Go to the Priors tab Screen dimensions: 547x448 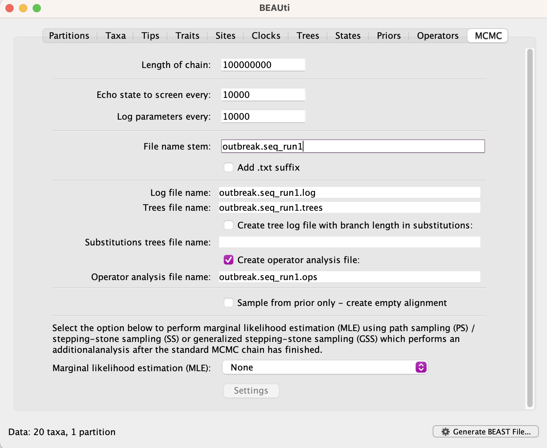click(x=389, y=36)
